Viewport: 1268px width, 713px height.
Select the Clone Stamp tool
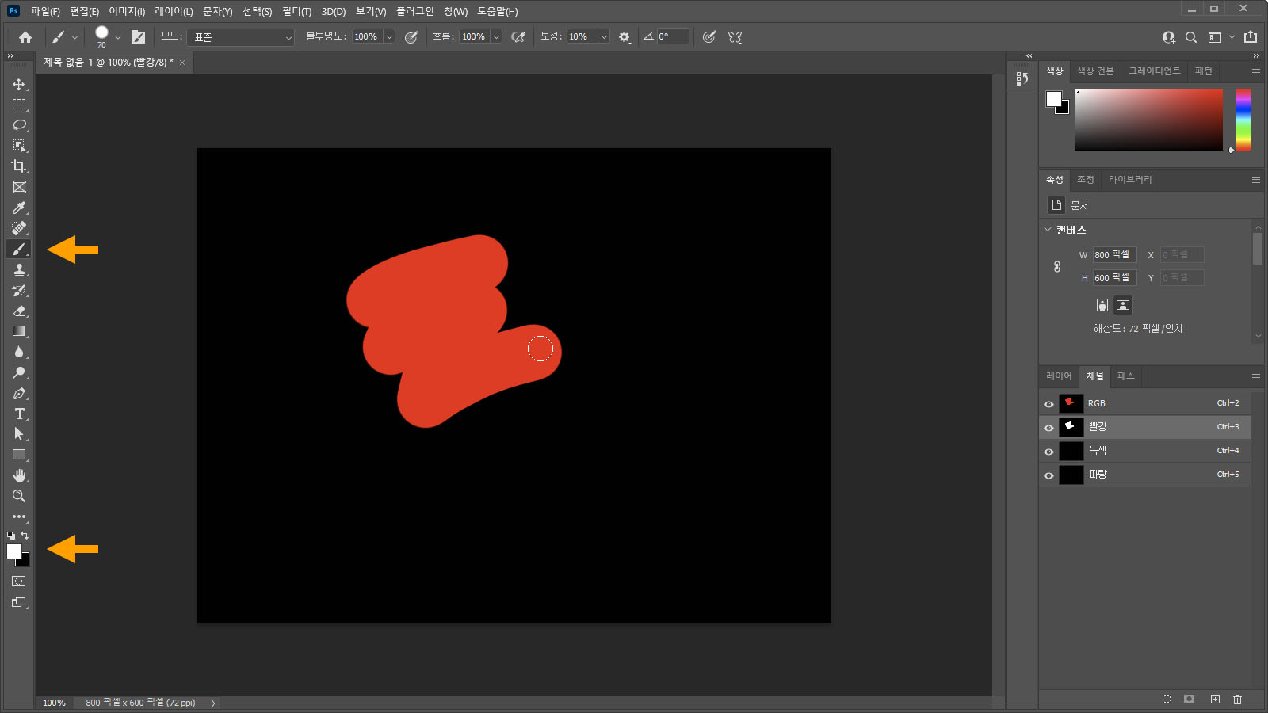point(19,269)
